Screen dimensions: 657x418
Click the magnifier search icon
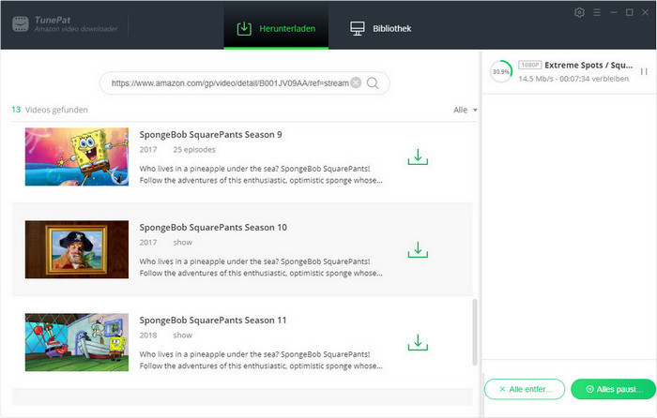(x=373, y=83)
